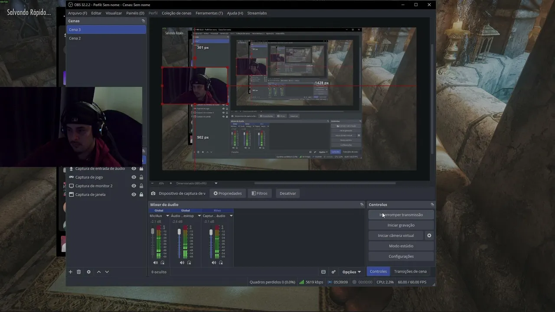Open the Painéis (D) menu

135,13
